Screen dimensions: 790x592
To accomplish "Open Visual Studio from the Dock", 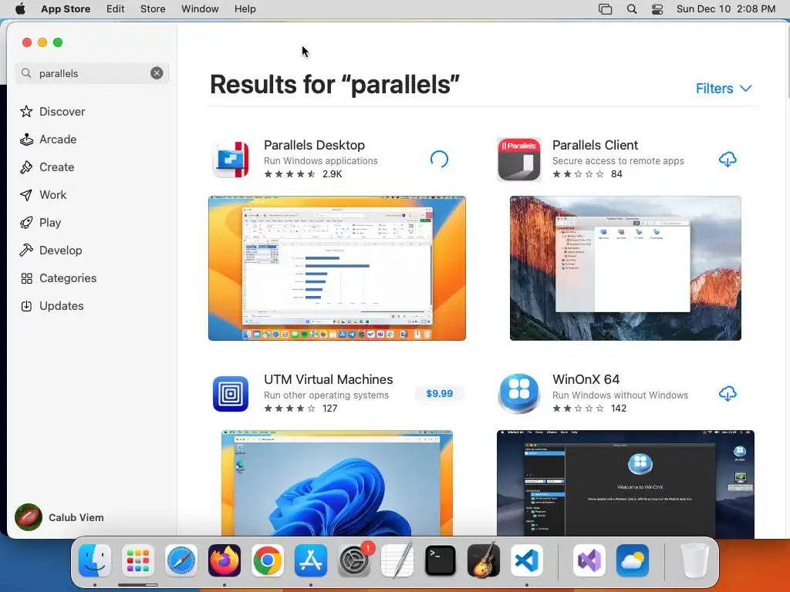I will pyautogui.click(x=589, y=560).
